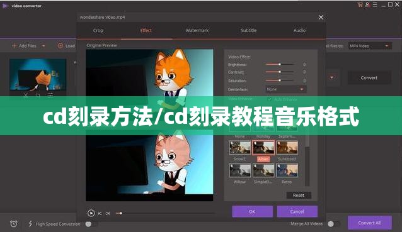Open the hamburger menu icon
Screen dimensions: 402x232
tap(375, 4)
